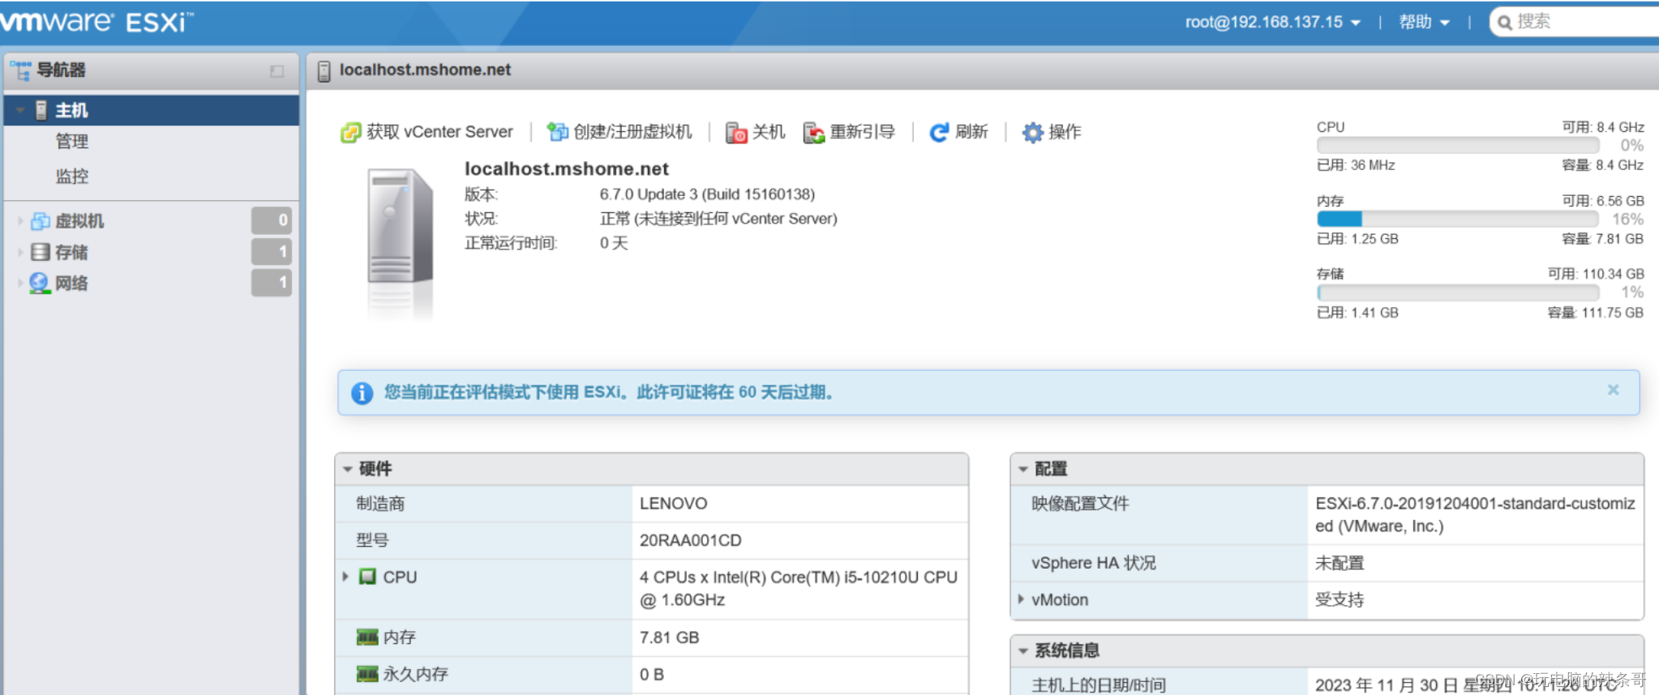Viewport: 1659px width, 695px height.
Task: Expand the CPU row details arrow
Action: pos(345,577)
